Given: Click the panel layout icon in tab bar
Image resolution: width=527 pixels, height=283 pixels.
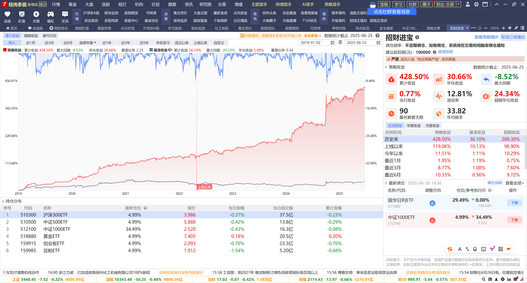Looking at the screenshot, I should click(522, 28).
